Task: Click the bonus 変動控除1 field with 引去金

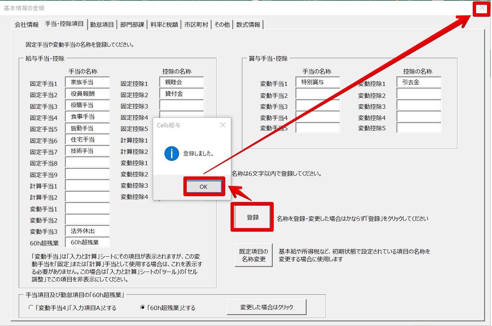Action: (x=419, y=82)
